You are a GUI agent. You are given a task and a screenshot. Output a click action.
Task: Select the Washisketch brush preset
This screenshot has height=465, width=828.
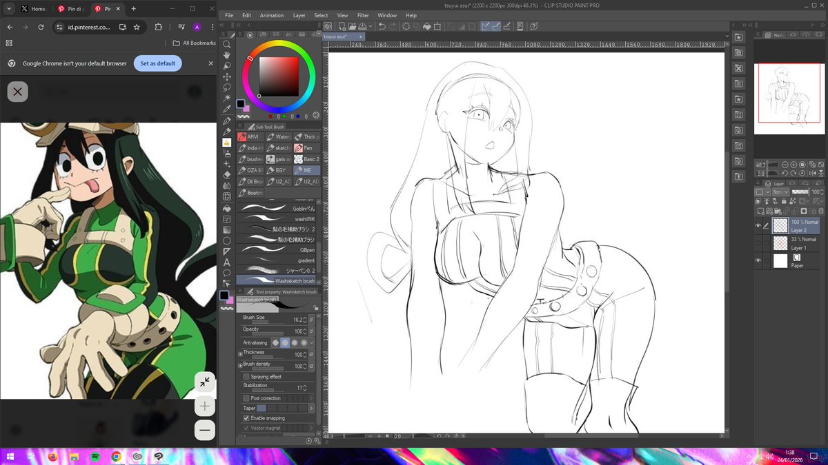tap(277, 280)
